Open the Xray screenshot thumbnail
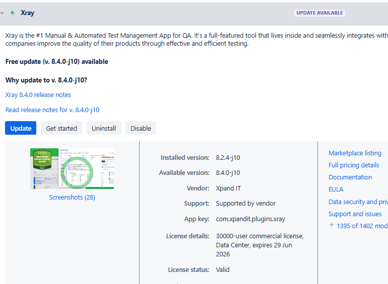 72,168
